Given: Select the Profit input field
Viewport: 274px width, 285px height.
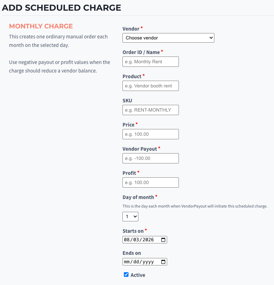Looking at the screenshot, I should point(150,183).
